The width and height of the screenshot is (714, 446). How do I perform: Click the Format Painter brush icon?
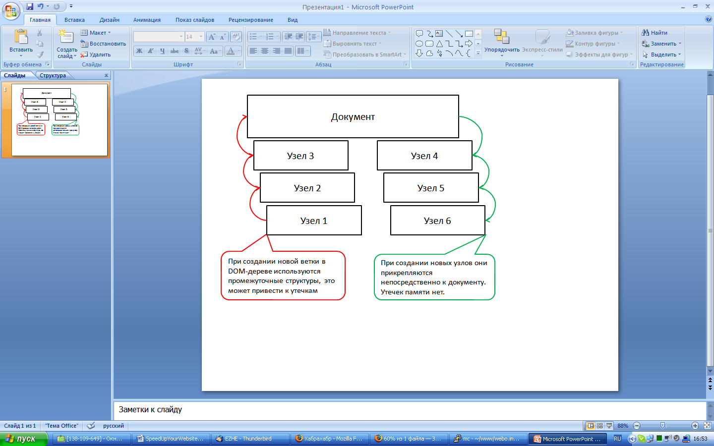point(40,55)
